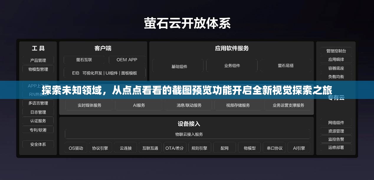Click the 资源管理 box
Screen dimensions: 374x180
[x=336, y=131]
